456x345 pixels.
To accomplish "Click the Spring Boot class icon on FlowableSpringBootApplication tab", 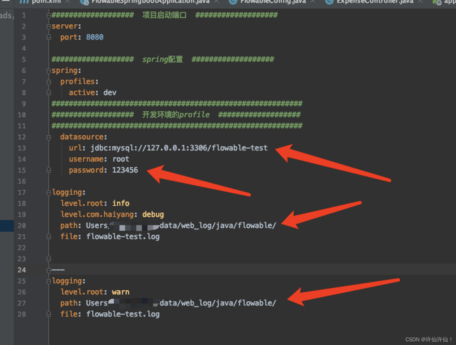I will (x=84, y=2).
